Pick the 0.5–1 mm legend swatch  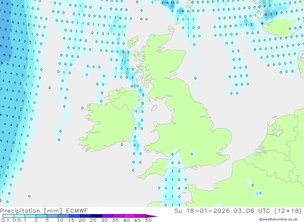click(19, 216)
